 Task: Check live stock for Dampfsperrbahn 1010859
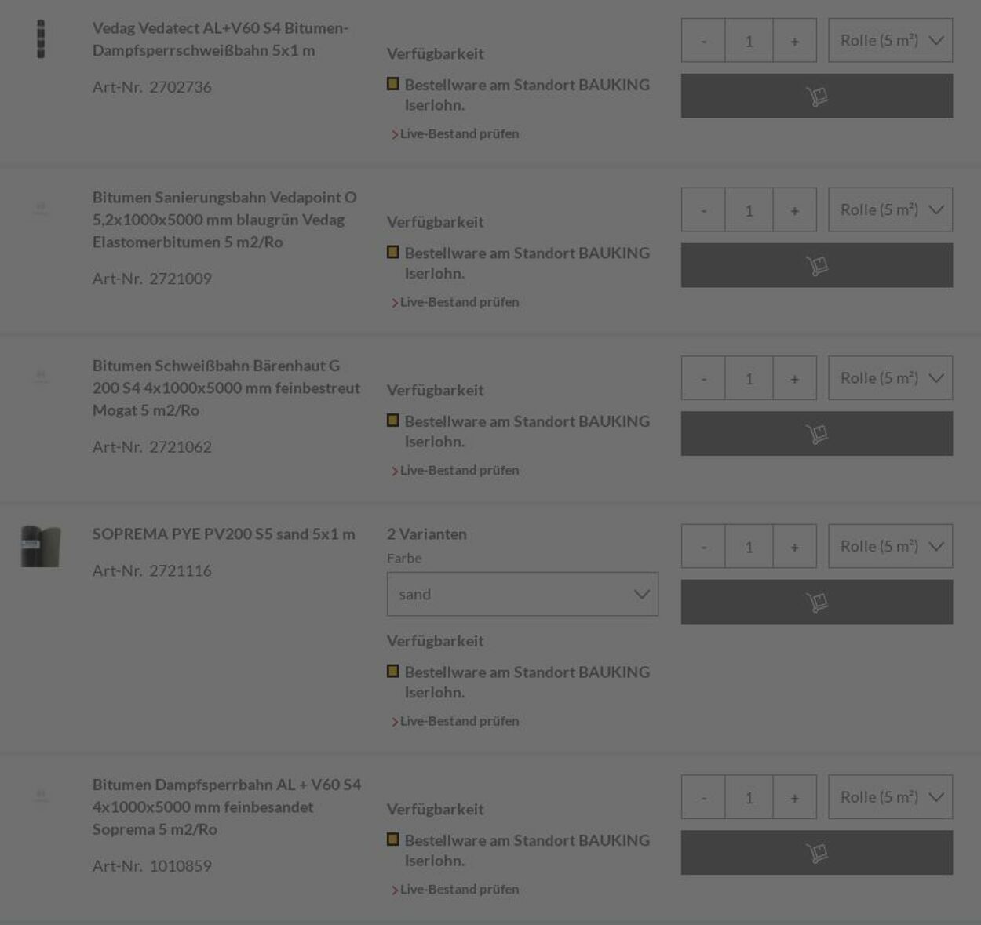pyautogui.click(x=455, y=890)
